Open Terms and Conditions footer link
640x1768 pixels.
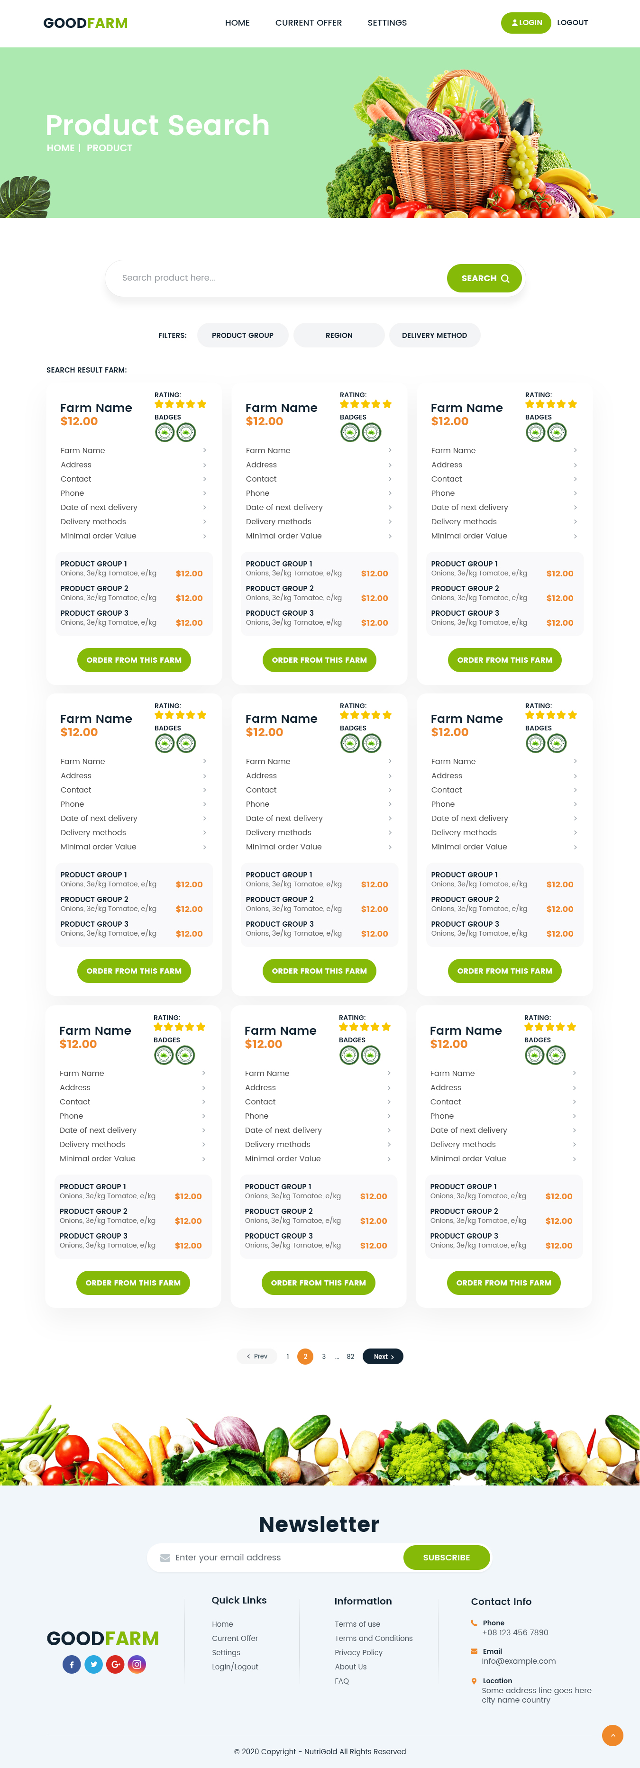coord(374,1638)
